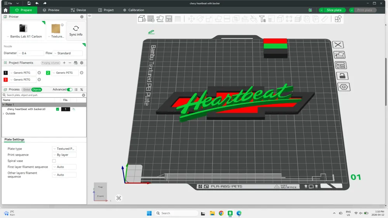Open the Textured plate type dropdown under Printer
Image resolution: width=388 pixels, height=218 pixels.
(x=56, y=36)
